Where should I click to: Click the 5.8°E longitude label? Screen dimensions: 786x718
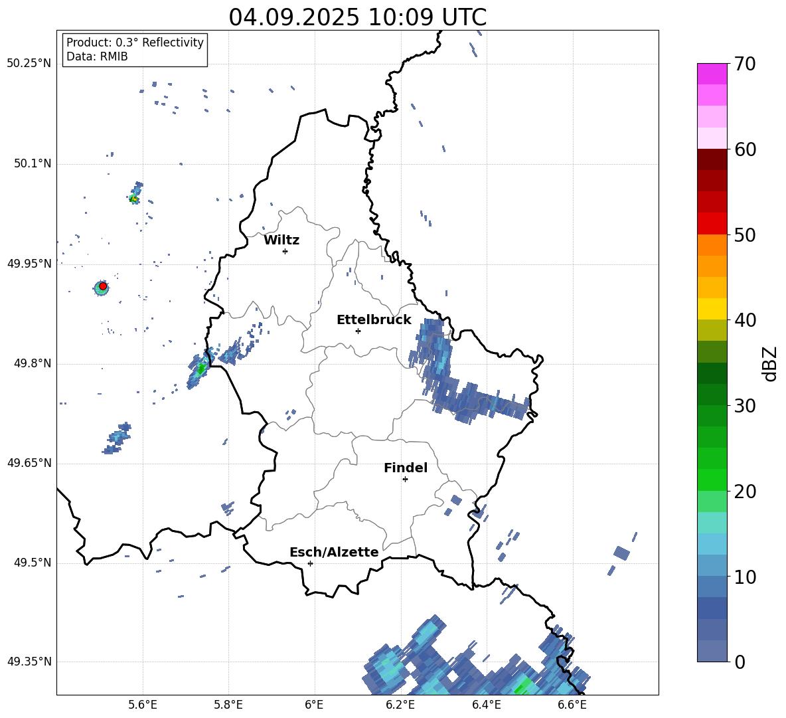pos(228,705)
